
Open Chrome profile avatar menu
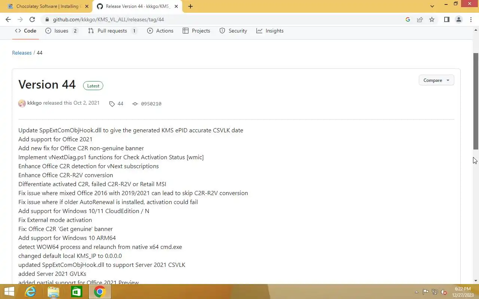coord(458,19)
